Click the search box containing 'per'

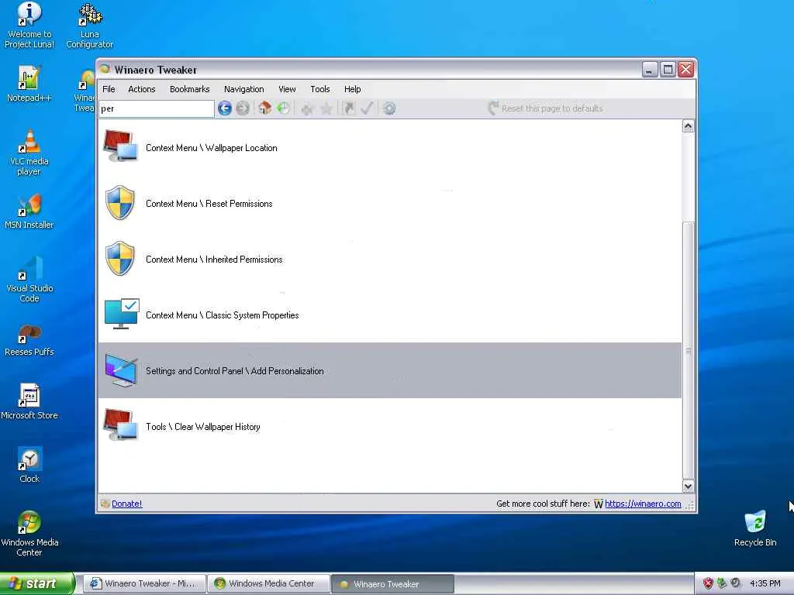click(x=157, y=108)
